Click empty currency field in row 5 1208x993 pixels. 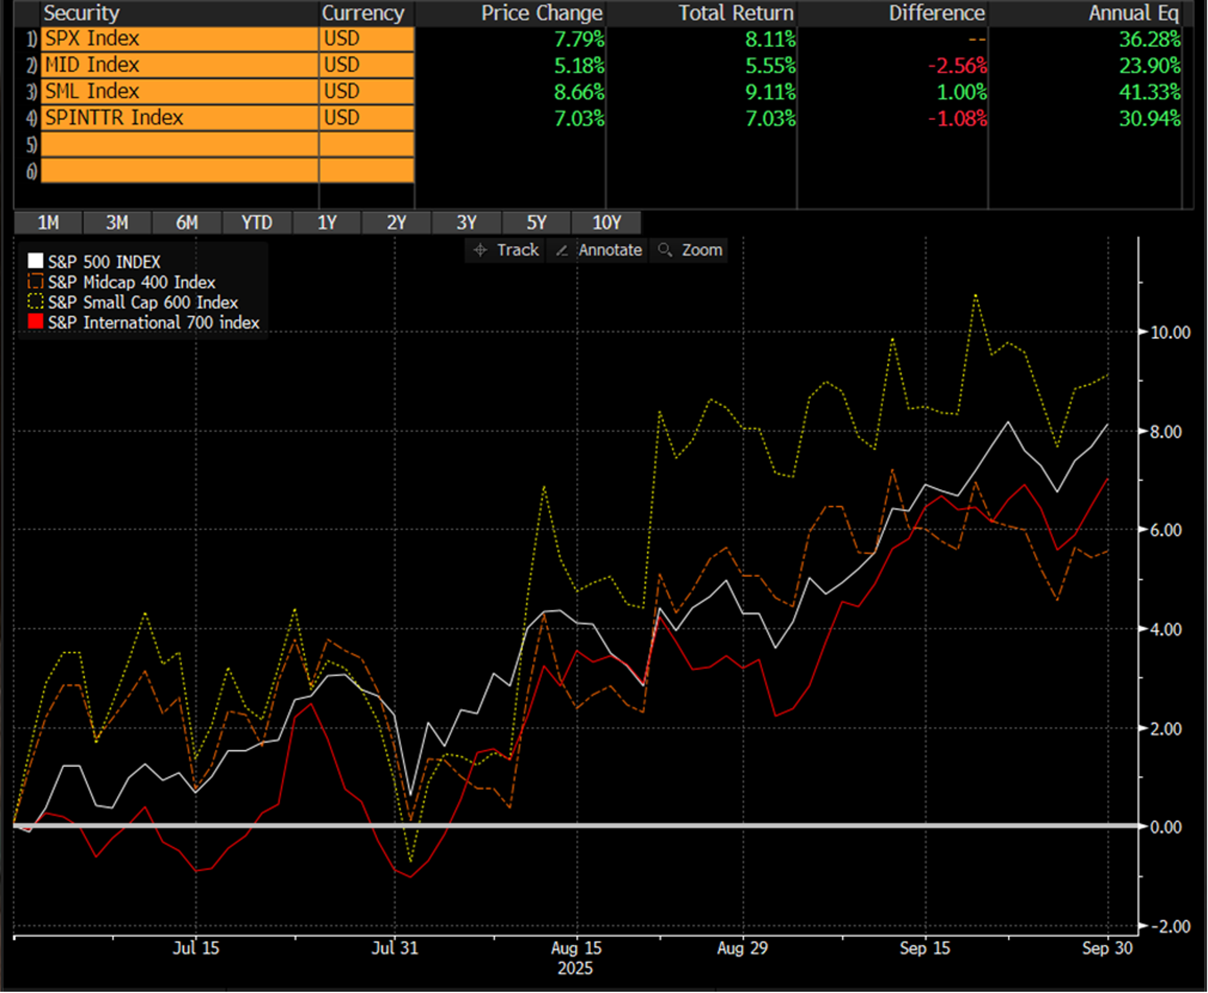click(366, 144)
